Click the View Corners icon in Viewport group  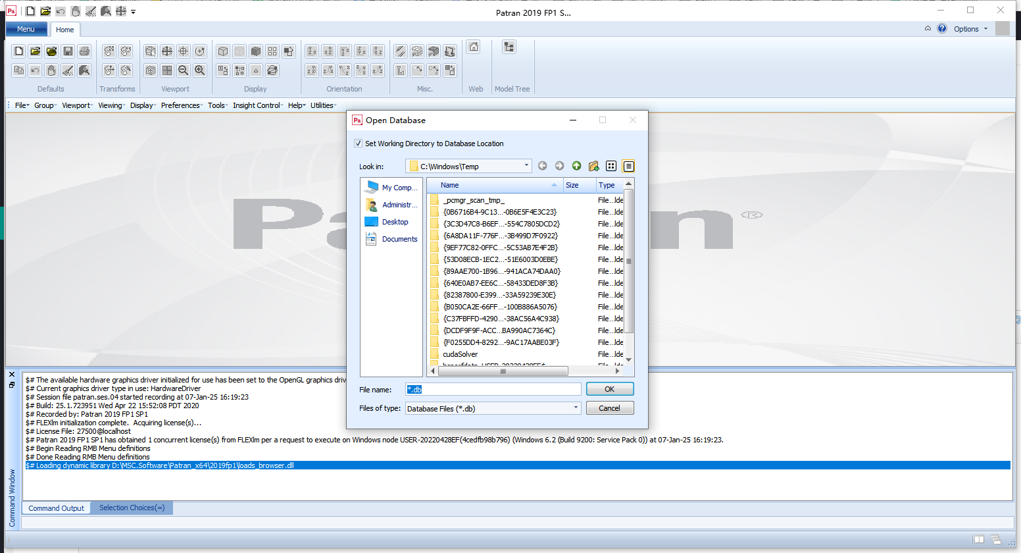coord(151,51)
